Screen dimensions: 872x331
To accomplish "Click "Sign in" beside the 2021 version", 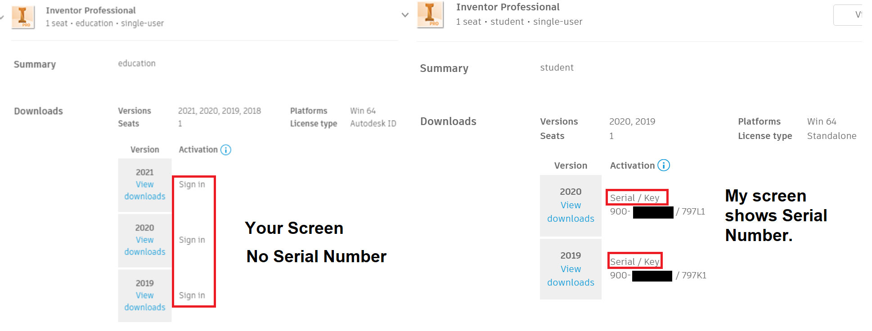I will 192,184.
